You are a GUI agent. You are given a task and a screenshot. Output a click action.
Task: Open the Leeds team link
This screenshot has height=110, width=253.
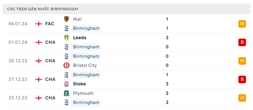(x=80, y=38)
